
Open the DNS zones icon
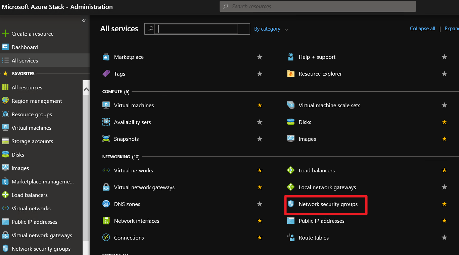point(106,204)
